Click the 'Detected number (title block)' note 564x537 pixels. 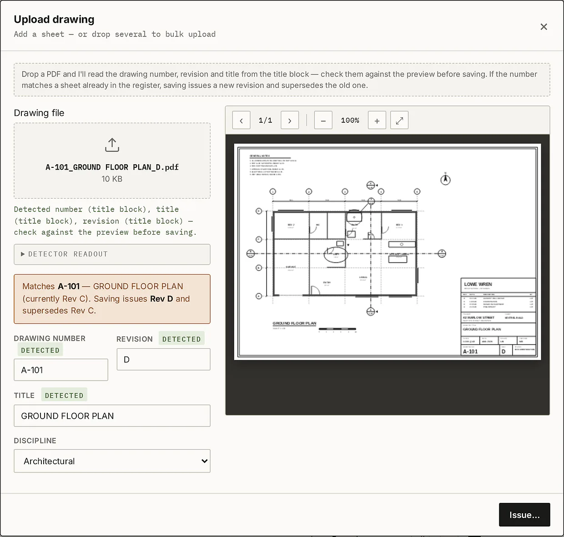pyautogui.click(x=105, y=221)
